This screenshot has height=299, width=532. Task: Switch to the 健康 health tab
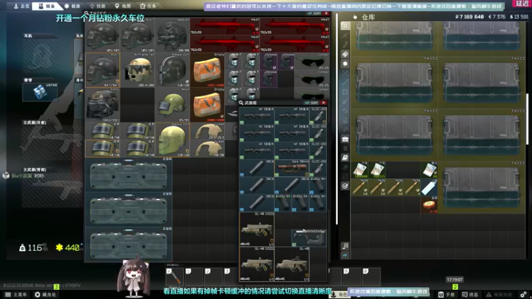(72, 6)
